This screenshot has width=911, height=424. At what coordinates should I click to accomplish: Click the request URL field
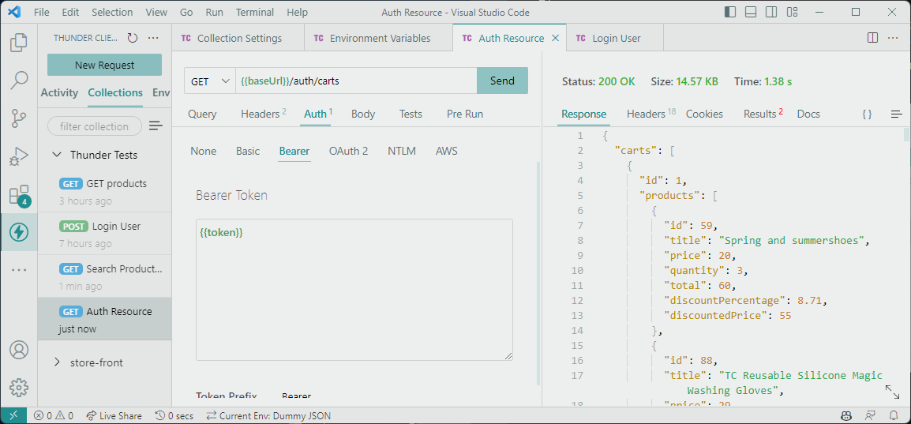point(356,81)
